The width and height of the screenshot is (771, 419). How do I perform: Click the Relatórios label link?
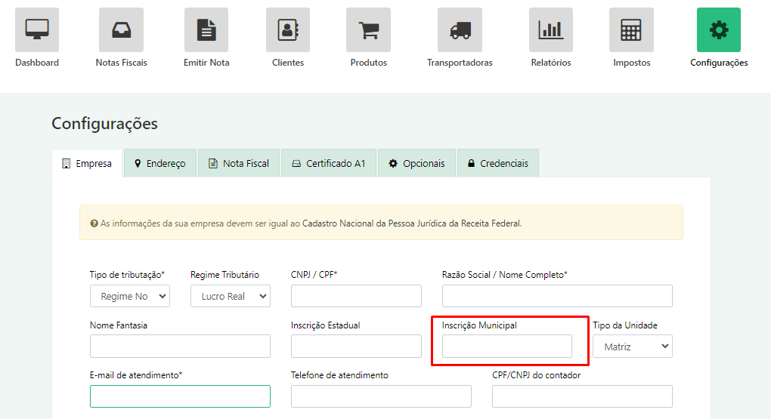click(551, 63)
